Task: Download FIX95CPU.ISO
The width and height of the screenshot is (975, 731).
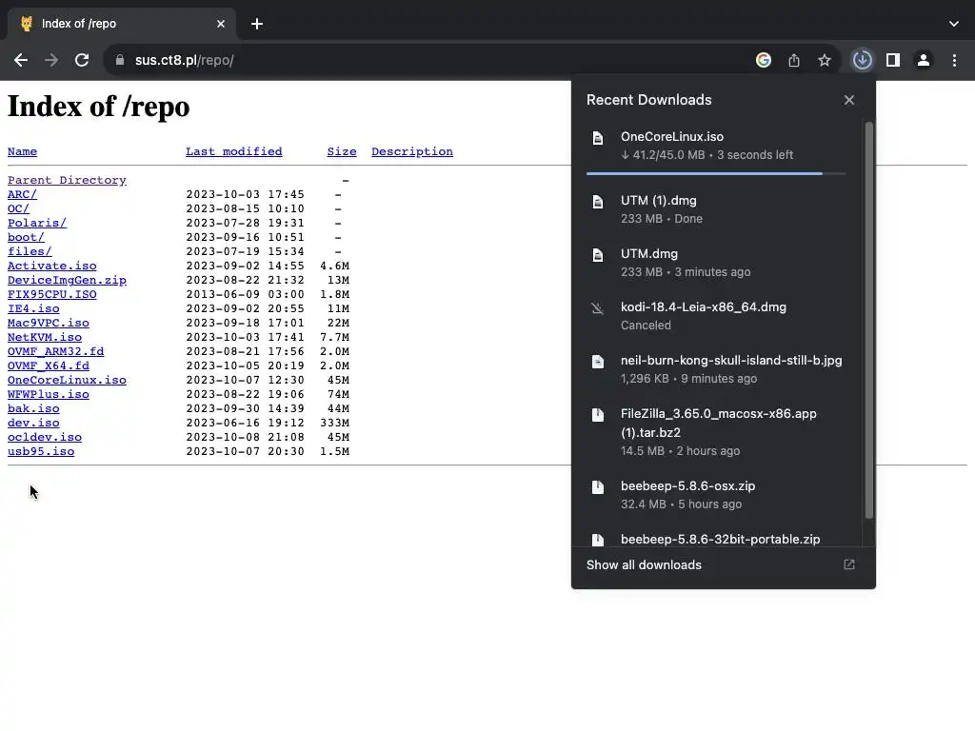Action: pos(52,295)
